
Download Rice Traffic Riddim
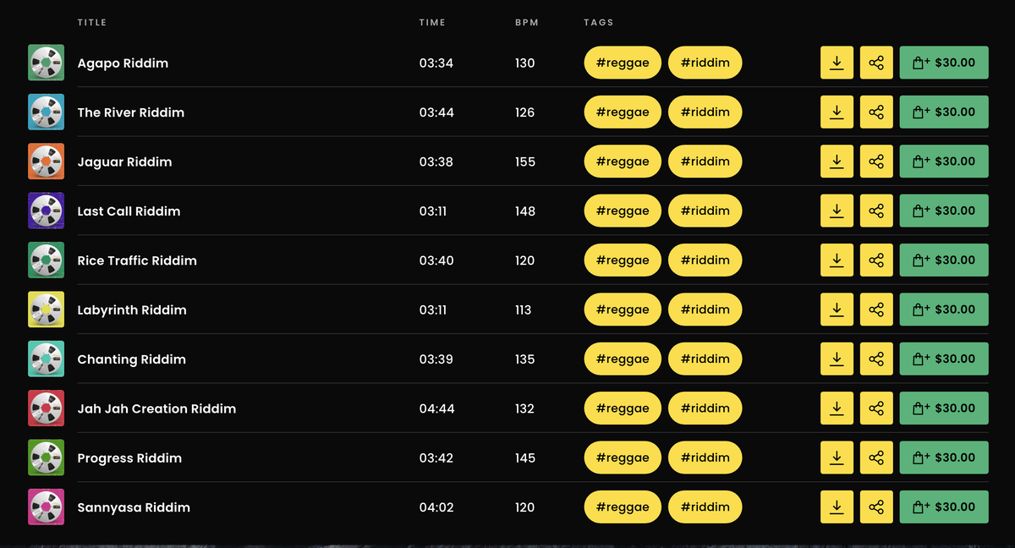click(x=837, y=260)
